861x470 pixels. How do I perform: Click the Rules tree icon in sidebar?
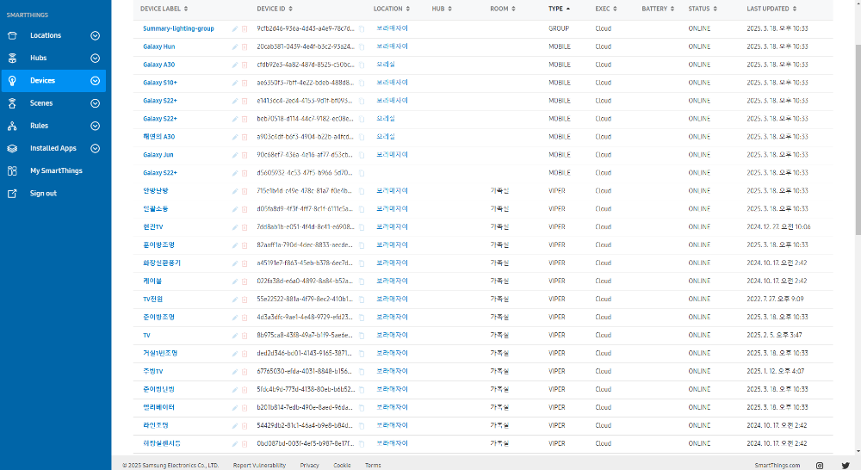click(x=12, y=126)
